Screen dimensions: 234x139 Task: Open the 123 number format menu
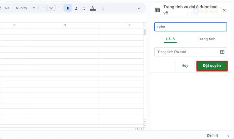pyautogui.click(x=7, y=8)
